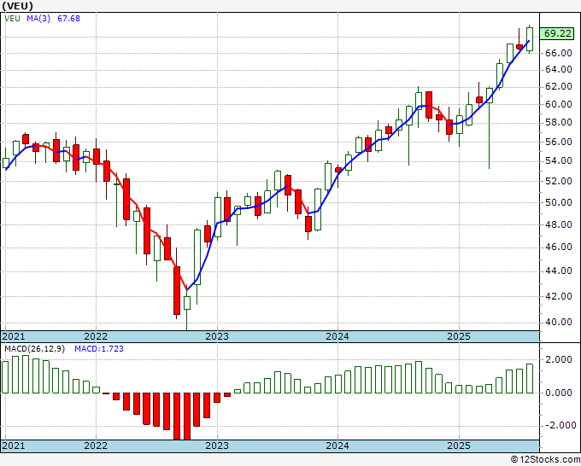Screen dimensions: 581x466
Task: Click the rightmost green MACD histogram bar
Action: pos(530,379)
